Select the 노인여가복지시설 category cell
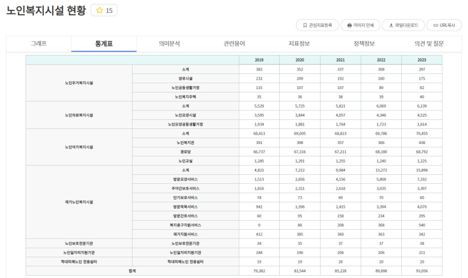Image resolution: width=468 pixels, height=278 pixels. pyautogui.click(x=79, y=147)
